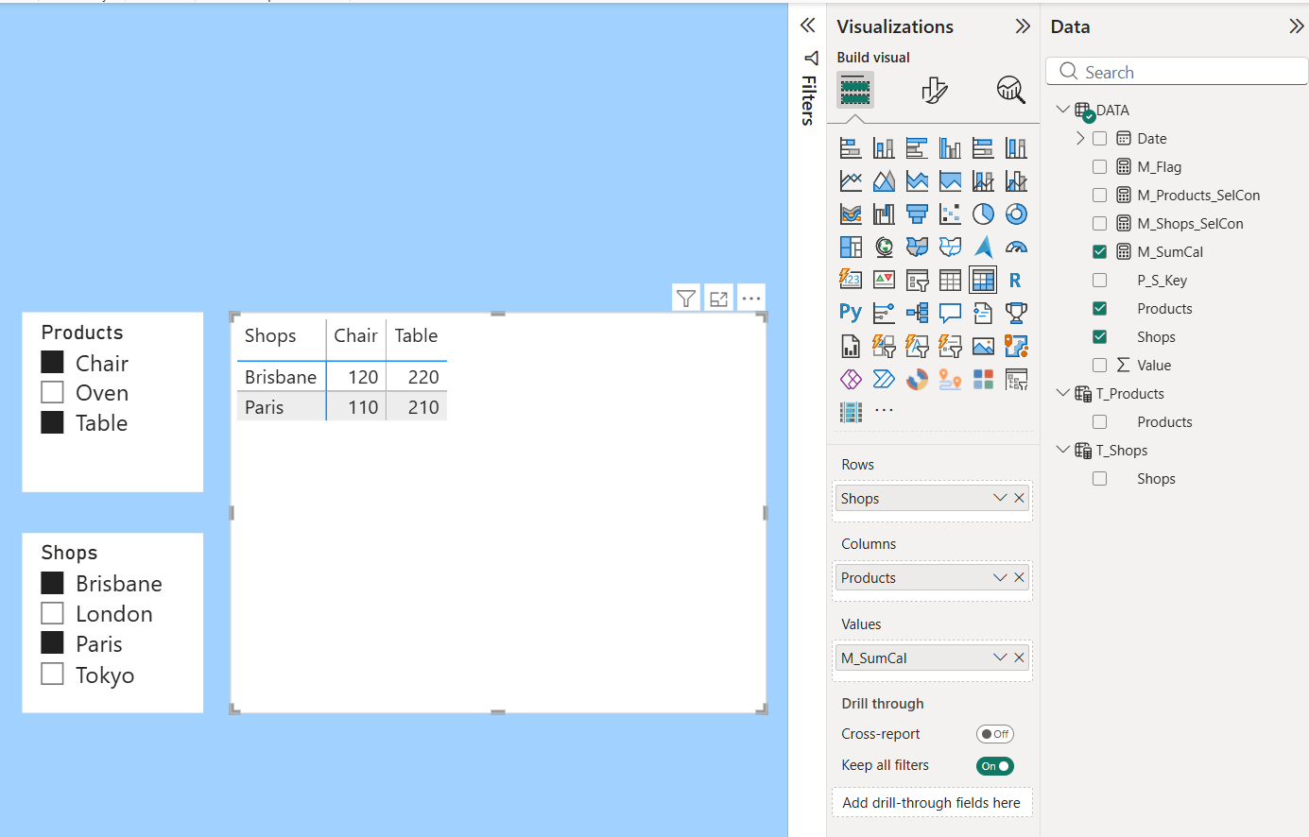Click the Build visual tab icon

pos(854,91)
